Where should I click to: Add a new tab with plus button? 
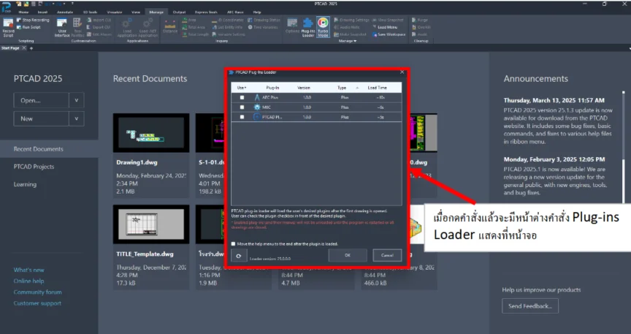coord(31,48)
